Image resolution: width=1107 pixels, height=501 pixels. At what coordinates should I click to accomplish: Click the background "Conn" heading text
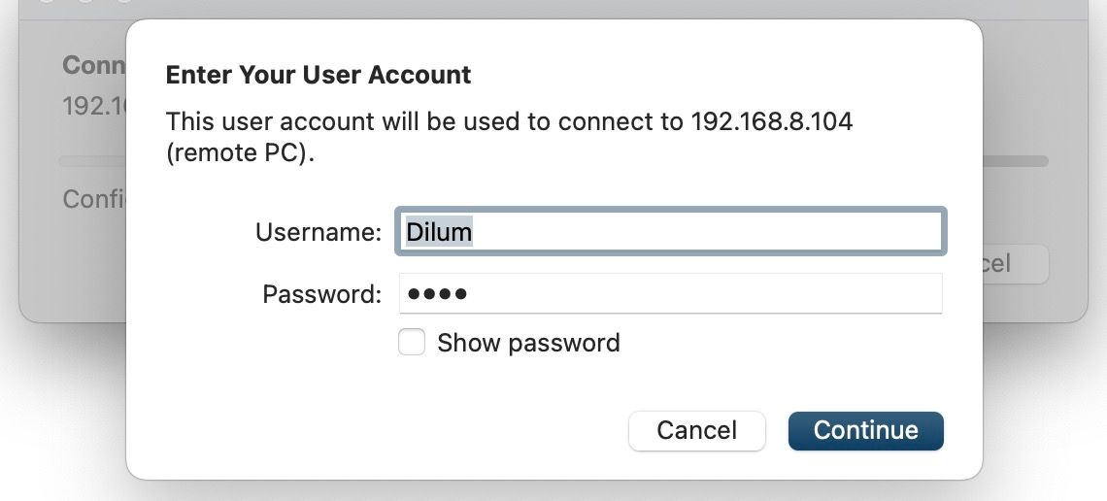pyautogui.click(x=93, y=65)
